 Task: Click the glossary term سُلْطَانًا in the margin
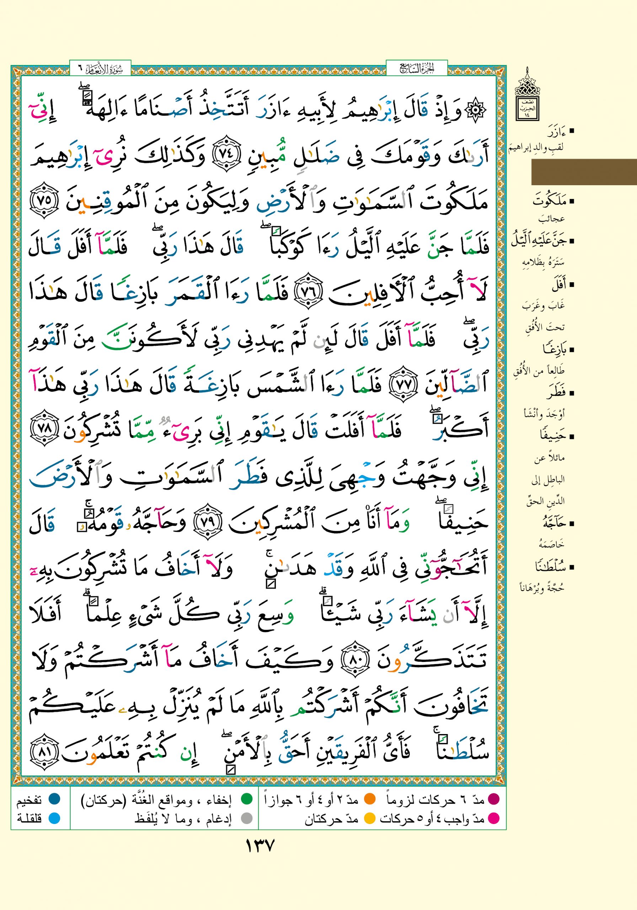click(x=549, y=567)
